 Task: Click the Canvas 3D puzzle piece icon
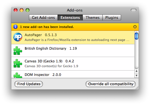[18, 63]
